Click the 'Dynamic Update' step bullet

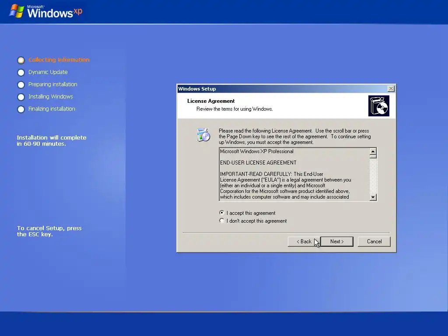tap(21, 72)
